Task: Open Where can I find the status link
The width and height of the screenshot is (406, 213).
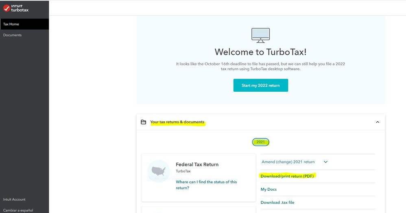Action: click(206, 185)
